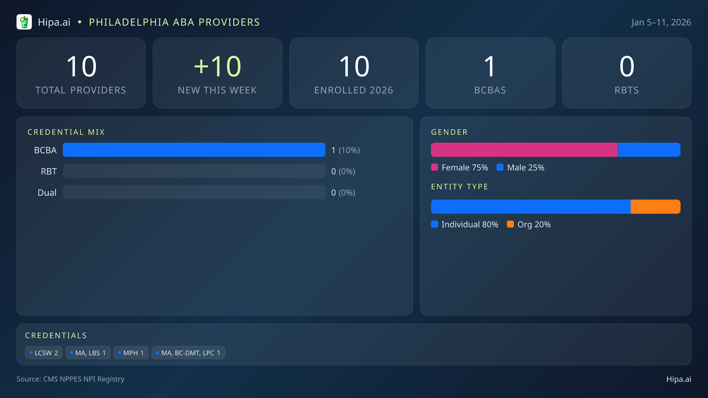Select the BCBA credential bar

click(x=194, y=150)
